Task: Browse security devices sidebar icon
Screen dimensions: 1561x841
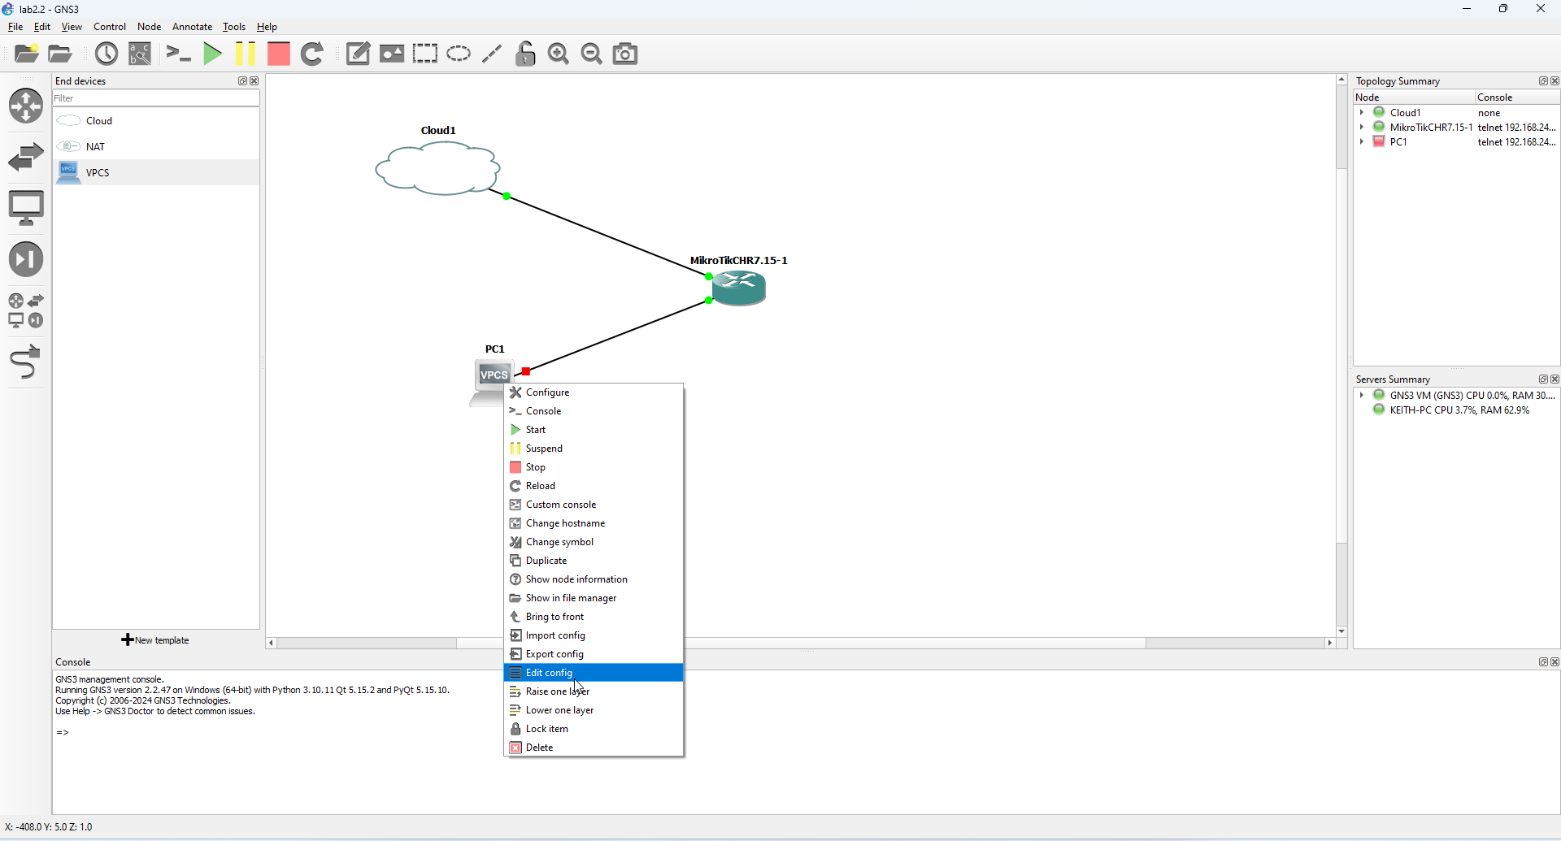Action: (26, 259)
